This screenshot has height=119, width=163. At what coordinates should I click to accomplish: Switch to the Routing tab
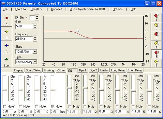point(49,70)
